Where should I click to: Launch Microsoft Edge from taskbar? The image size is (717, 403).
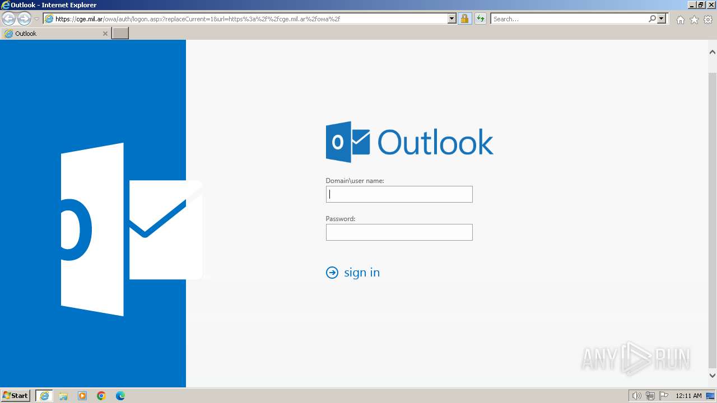(120, 396)
